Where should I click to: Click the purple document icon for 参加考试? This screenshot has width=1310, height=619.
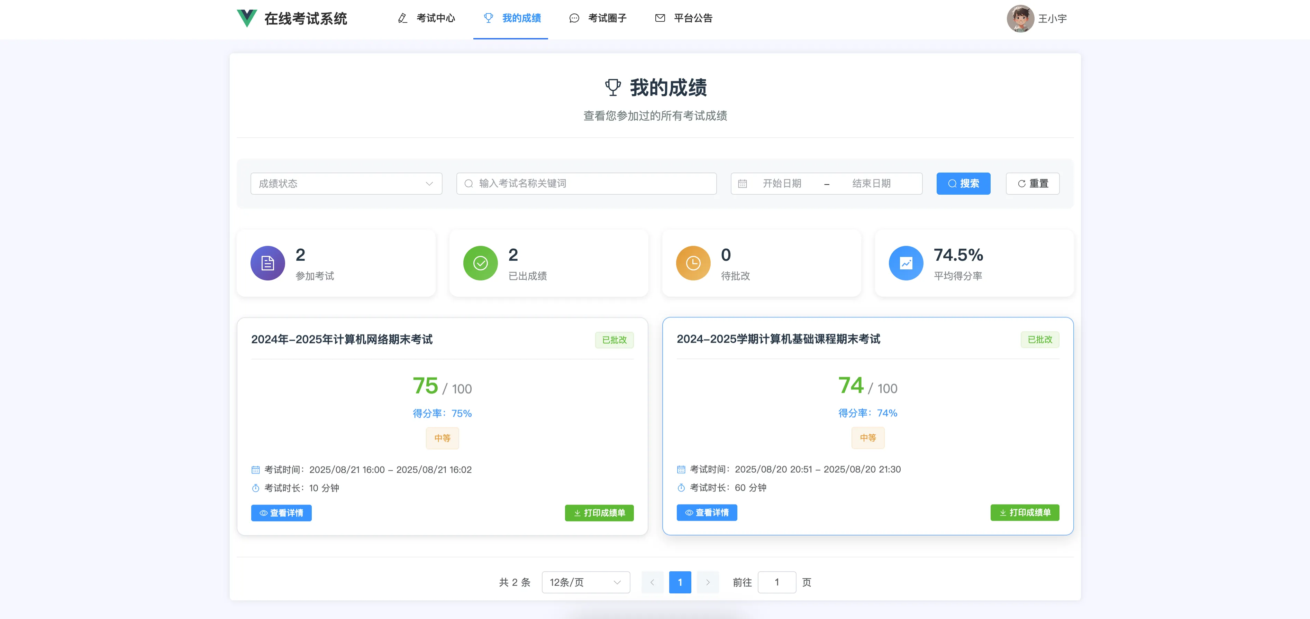(267, 263)
